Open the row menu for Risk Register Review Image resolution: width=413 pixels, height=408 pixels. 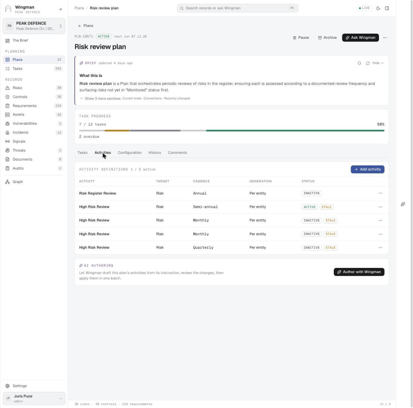pyautogui.click(x=380, y=193)
